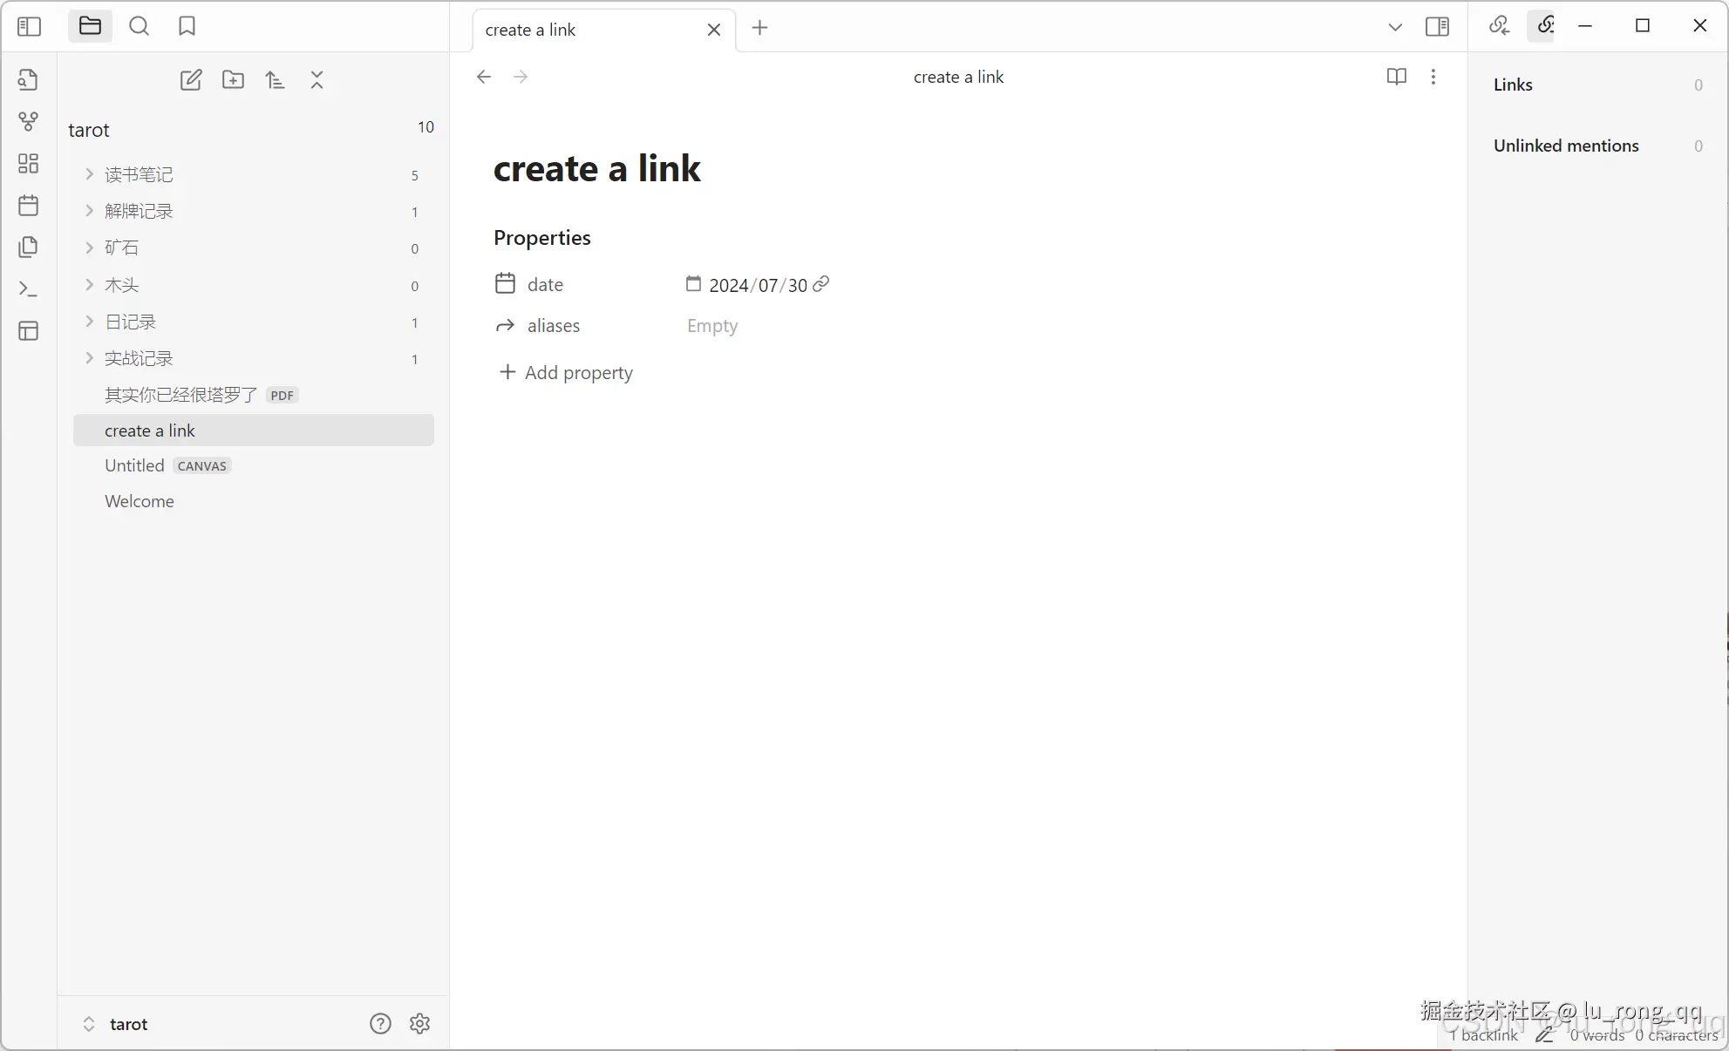1729x1051 pixels.
Task: Open the command palette terminal icon
Action: [28, 289]
